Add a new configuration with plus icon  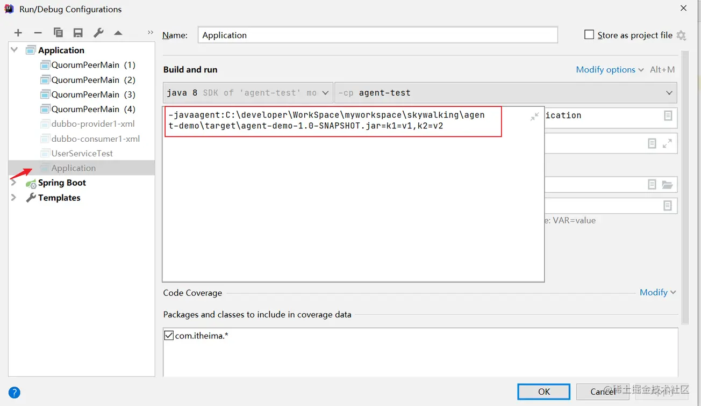(18, 33)
